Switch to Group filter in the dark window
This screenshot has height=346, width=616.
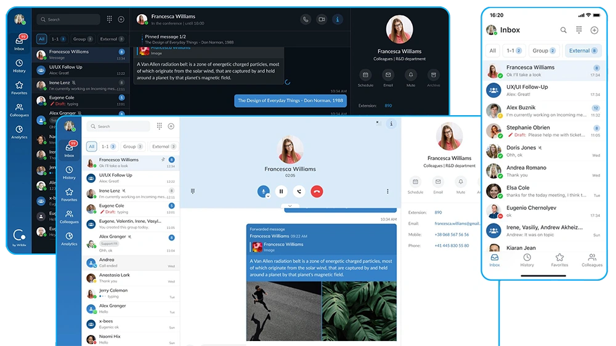(83, 39)
